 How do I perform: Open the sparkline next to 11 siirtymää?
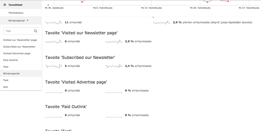[53, 23]
